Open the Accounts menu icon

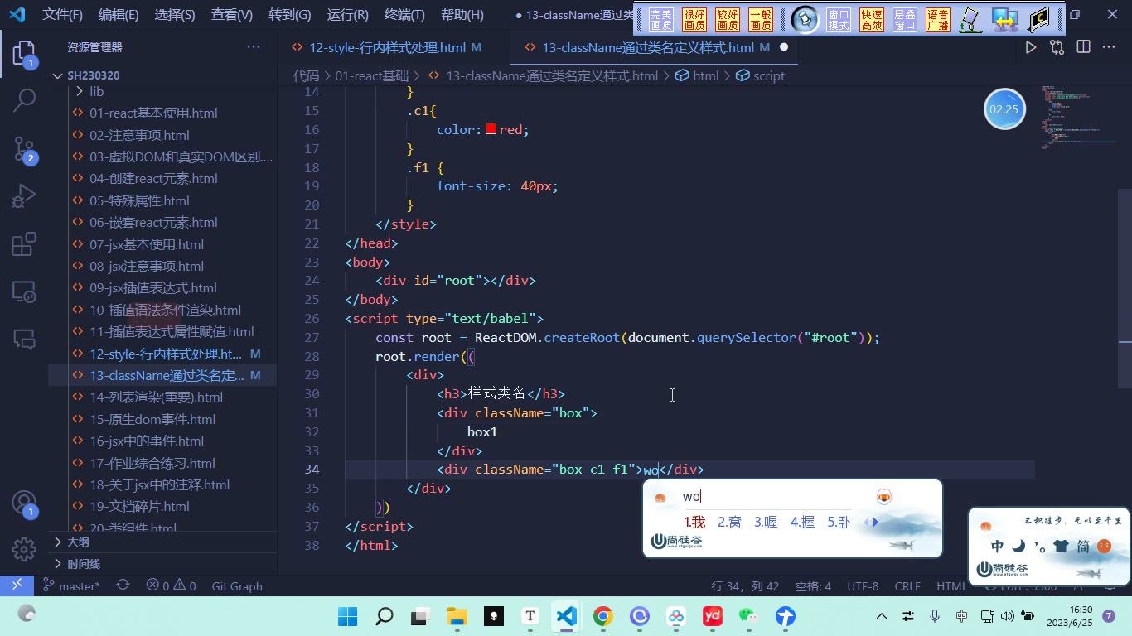[24, 504]
